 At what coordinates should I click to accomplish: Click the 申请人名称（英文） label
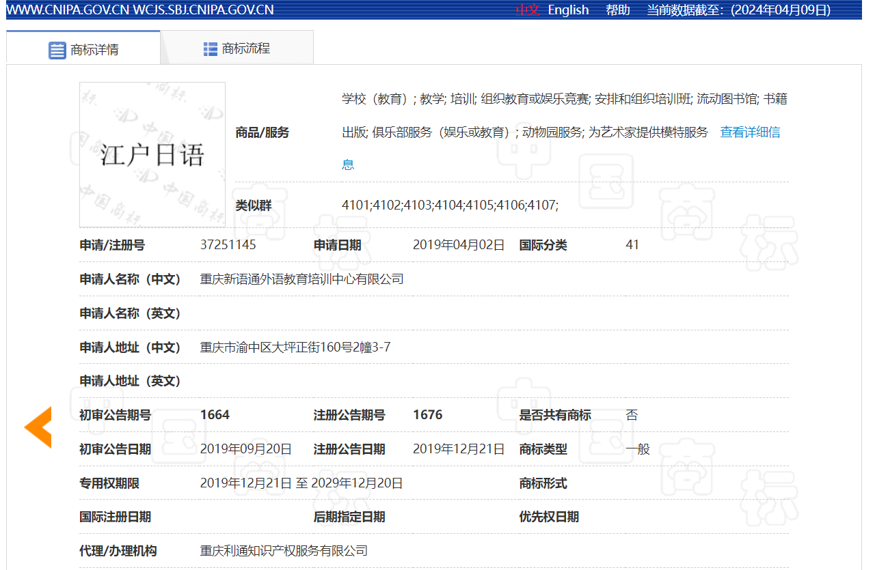pos(131,313)
